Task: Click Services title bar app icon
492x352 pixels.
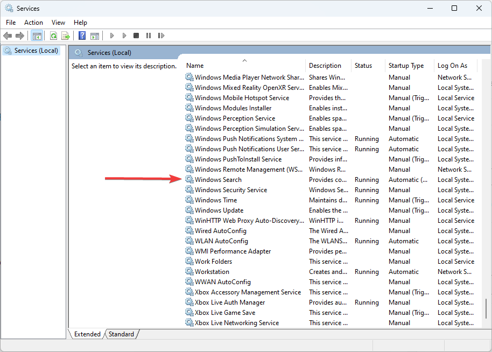Action: tap(9, 9)
